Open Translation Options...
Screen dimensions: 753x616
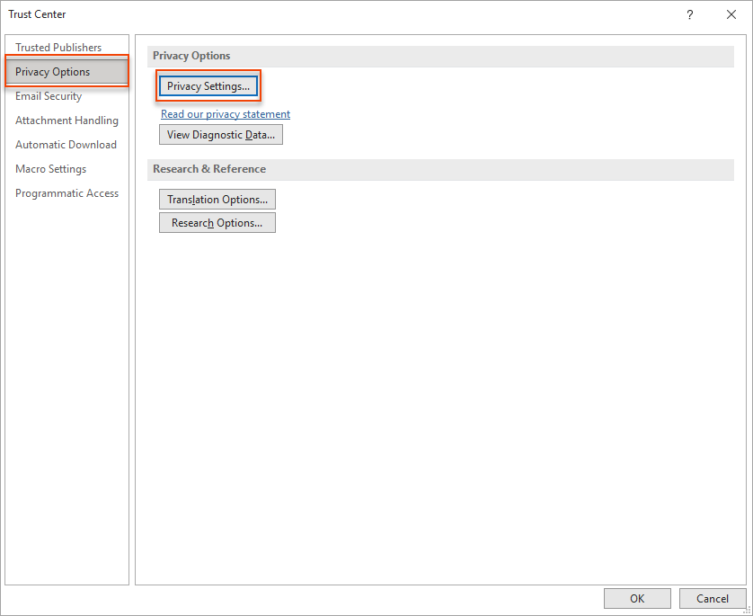pyautogui.click(x=217, y=200)
